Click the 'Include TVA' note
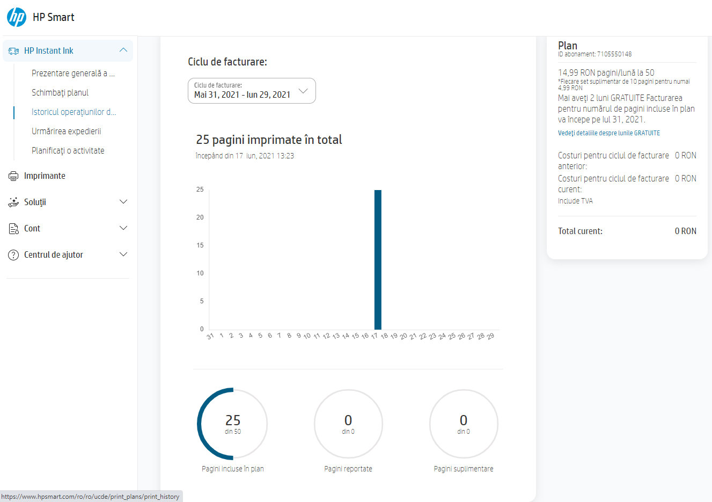The width and height of the screenshot is (712, 502). point(575,201)
